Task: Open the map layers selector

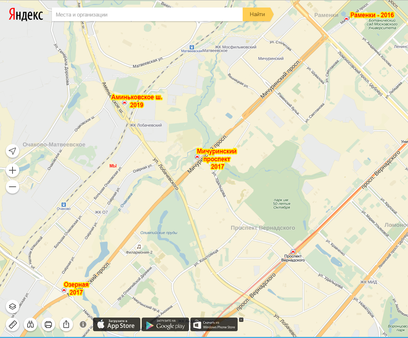Action: pos(13,306)
